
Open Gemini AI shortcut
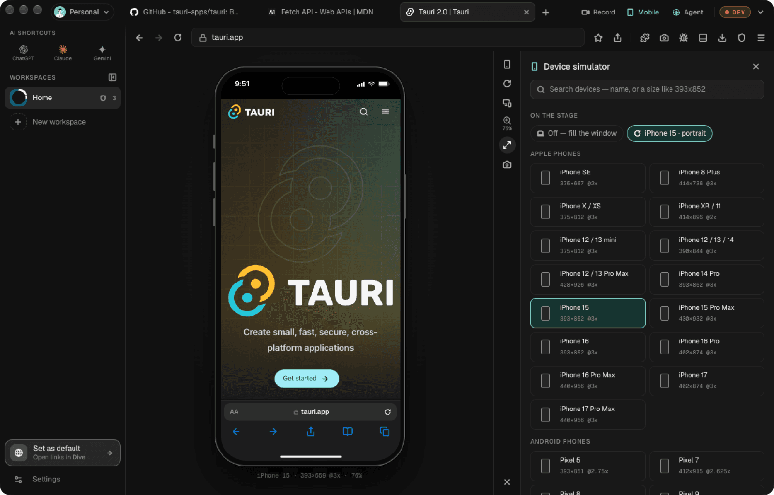tap(102, 53)
